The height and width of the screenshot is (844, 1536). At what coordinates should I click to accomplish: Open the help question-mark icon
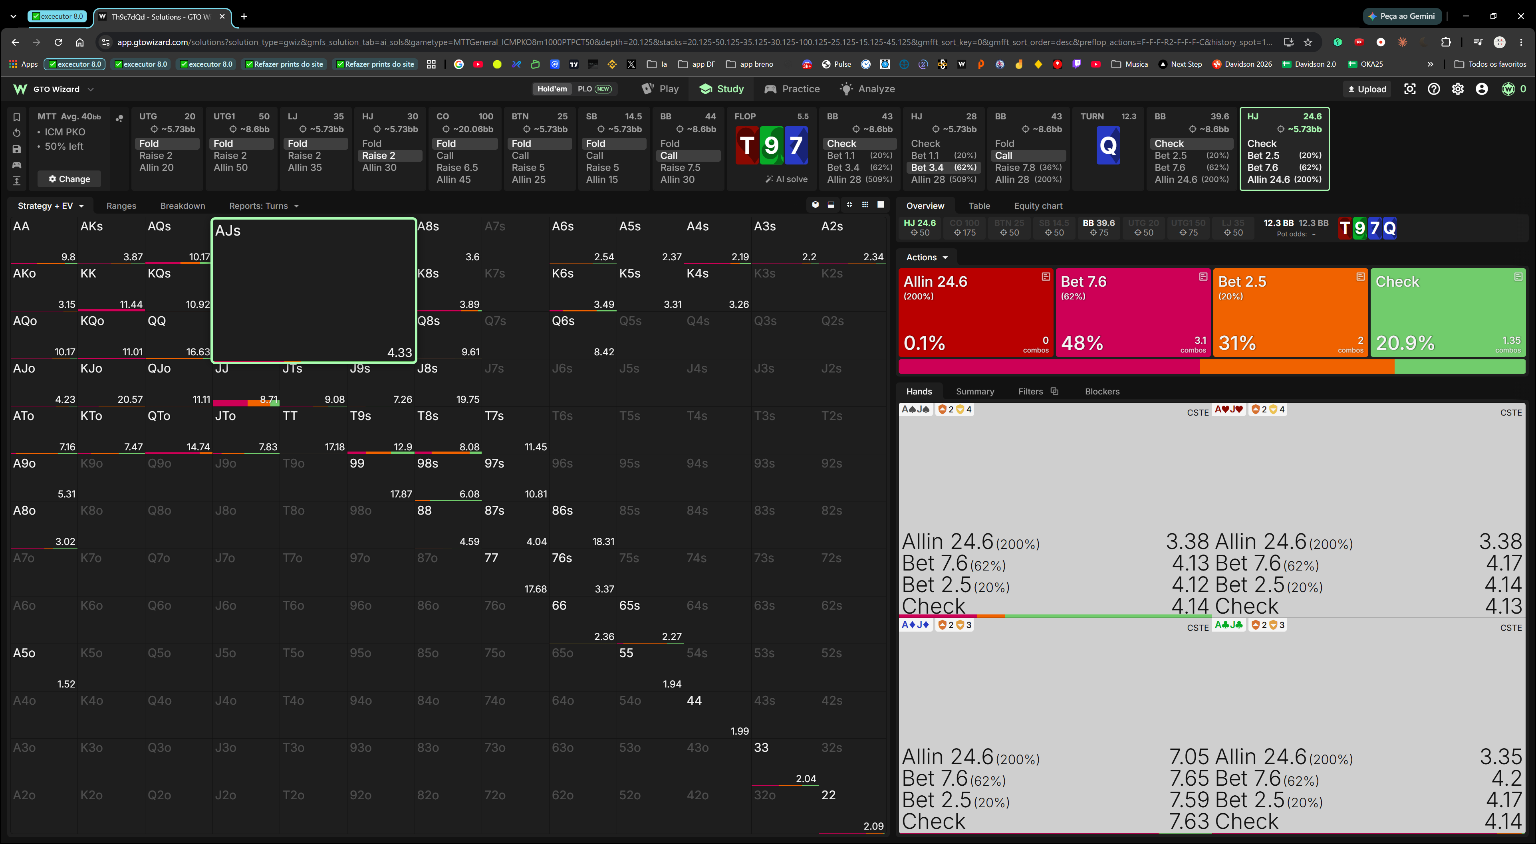[1433, 89]
